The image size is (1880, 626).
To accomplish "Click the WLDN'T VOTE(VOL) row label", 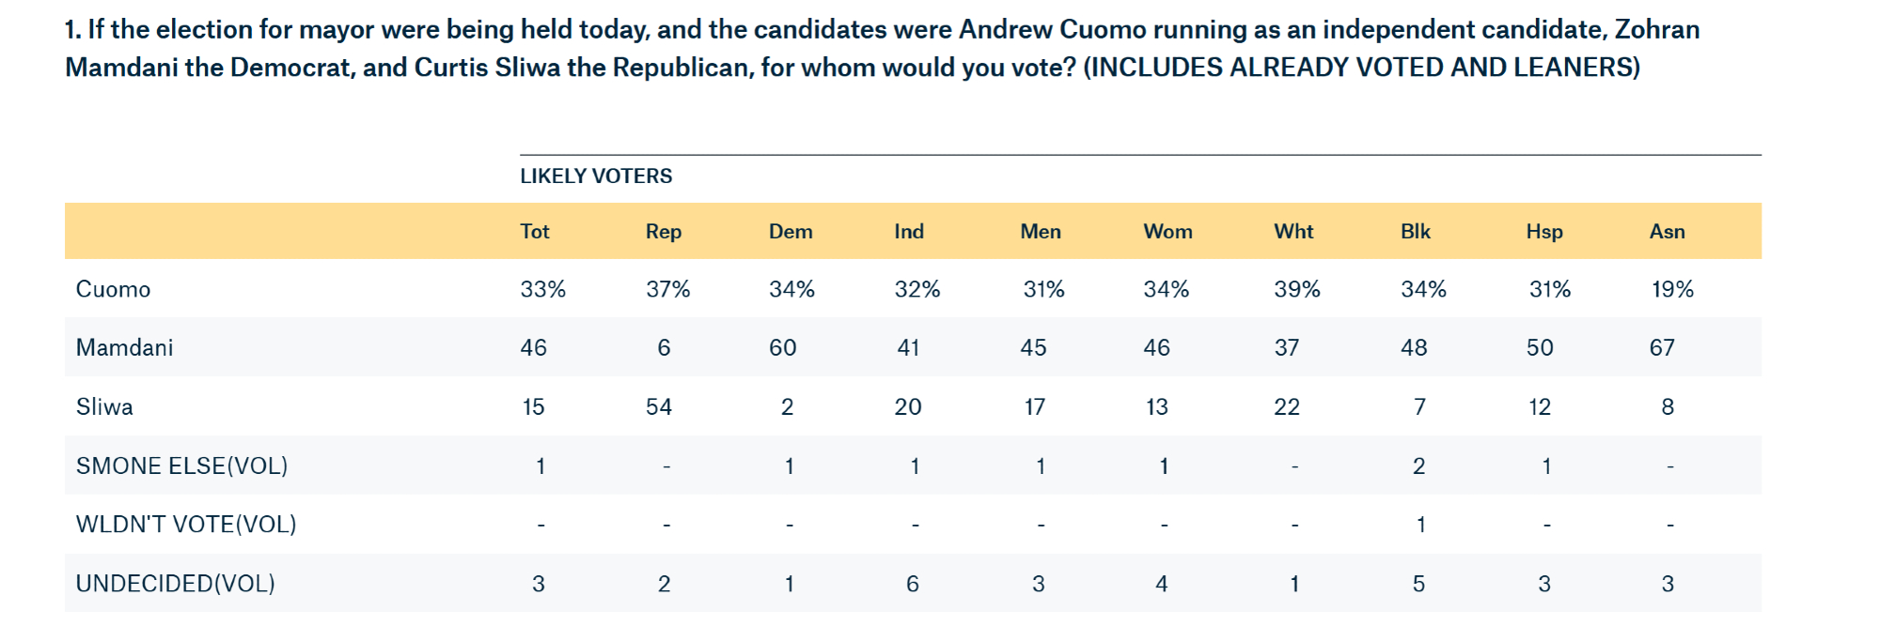I will (186, 525).
